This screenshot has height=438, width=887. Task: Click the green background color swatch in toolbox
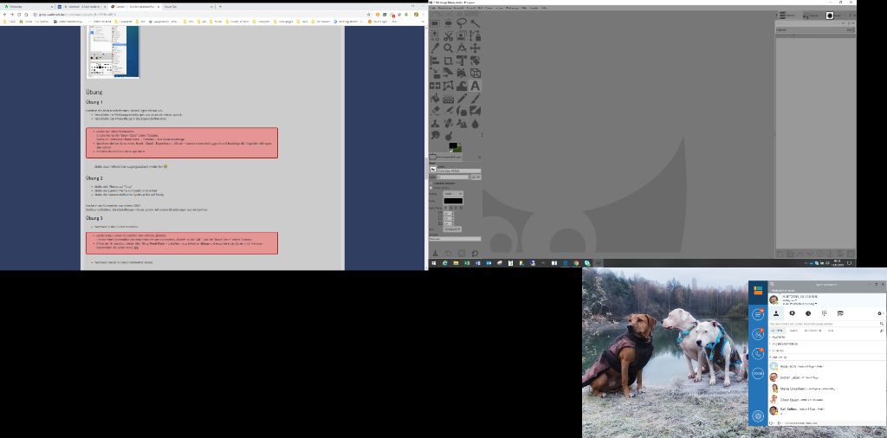[x=457, y=150]
